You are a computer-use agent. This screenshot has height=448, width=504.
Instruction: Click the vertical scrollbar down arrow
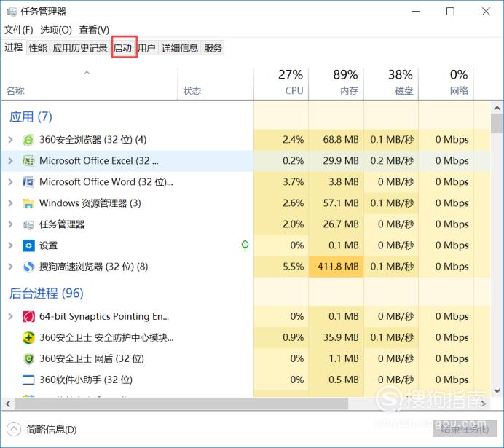(x=497, y=390)
